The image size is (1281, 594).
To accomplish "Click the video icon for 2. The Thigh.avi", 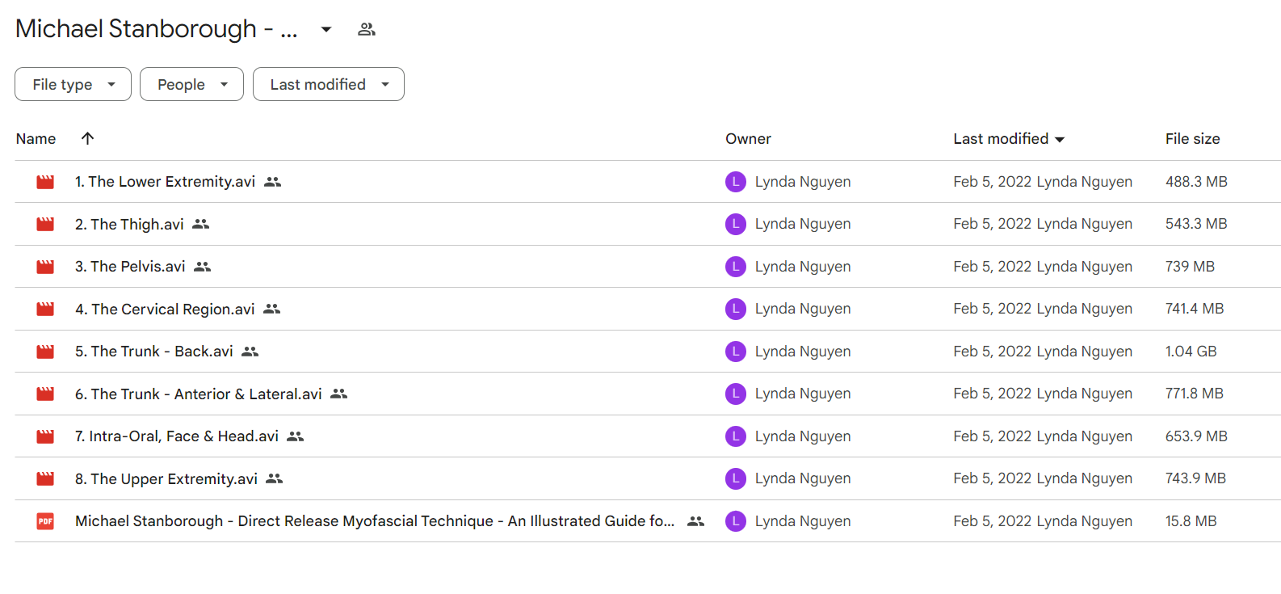I will [x=45, y=224].
